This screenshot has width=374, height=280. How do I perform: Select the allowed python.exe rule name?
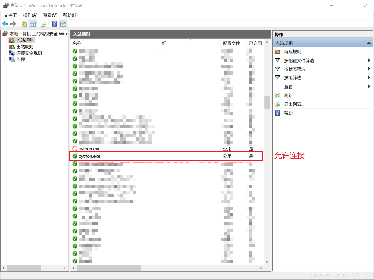point(89,156)
